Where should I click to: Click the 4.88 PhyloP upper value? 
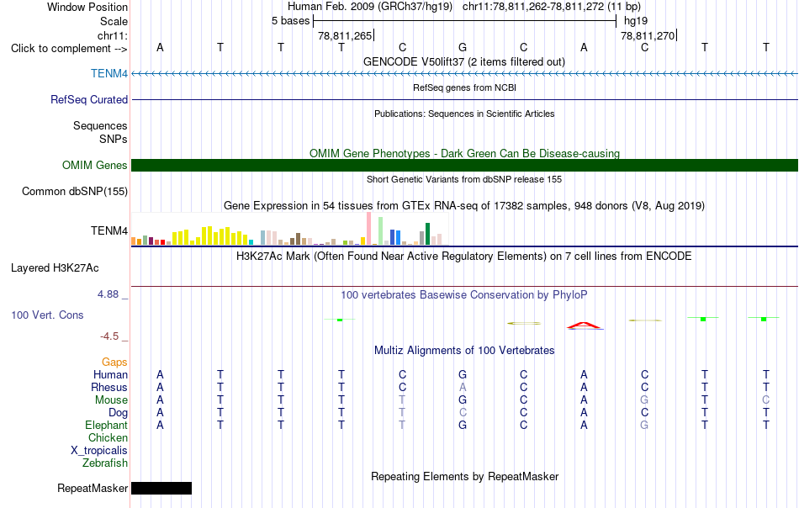[108, 294]
